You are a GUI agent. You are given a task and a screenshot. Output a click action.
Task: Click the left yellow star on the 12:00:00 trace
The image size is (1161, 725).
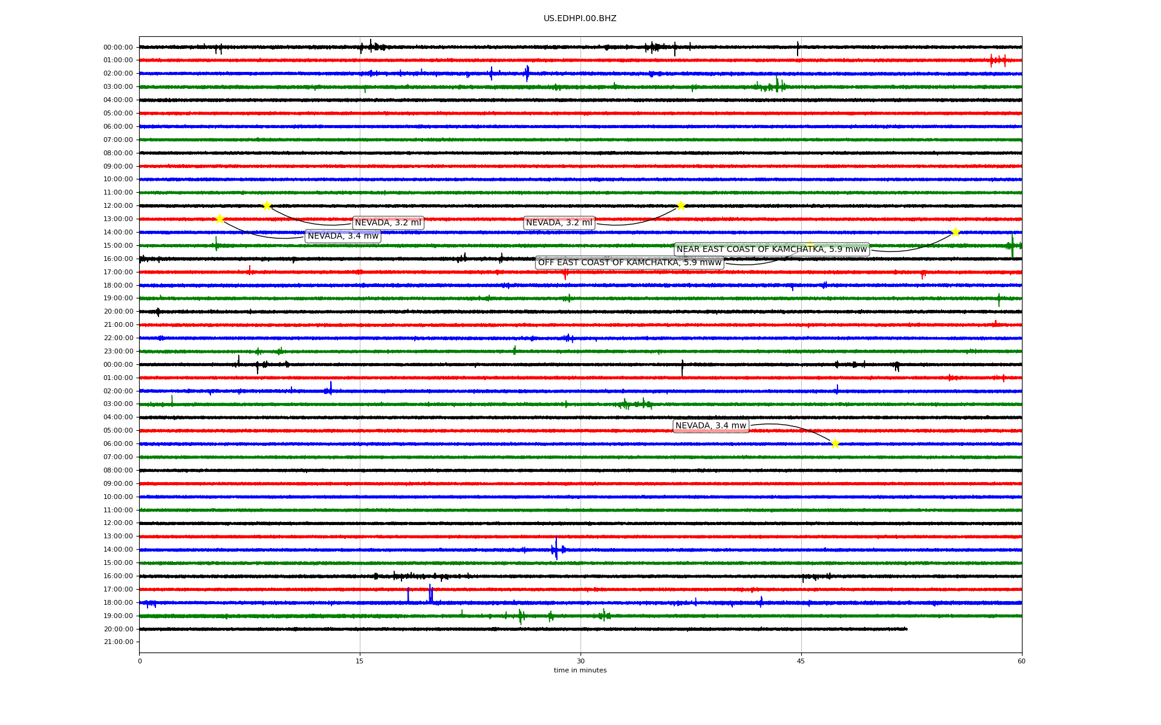pyautogui.click(x=267, y=205)
